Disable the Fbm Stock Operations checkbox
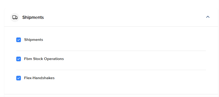 [19, 59]
